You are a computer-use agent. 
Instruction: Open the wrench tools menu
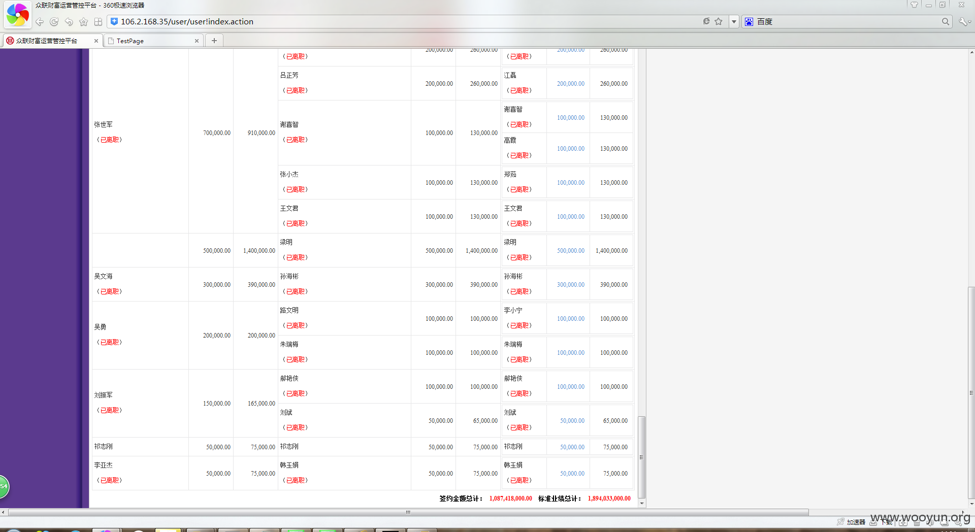pyautogui.click(x=963, y=21)
